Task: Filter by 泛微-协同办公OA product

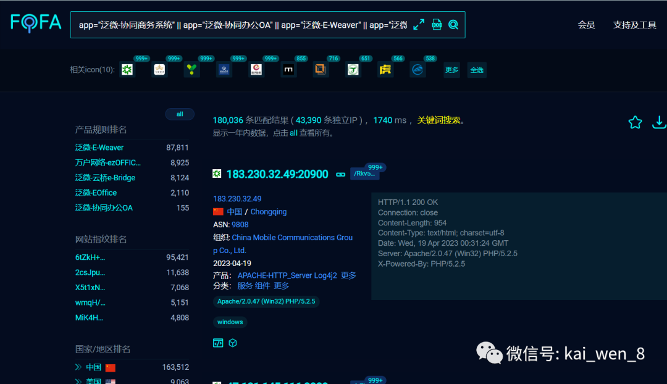Action: 104,208
